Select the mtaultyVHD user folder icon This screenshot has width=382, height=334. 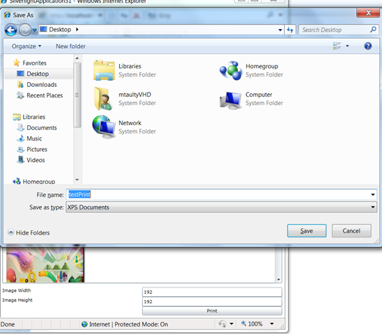(103, 99)
